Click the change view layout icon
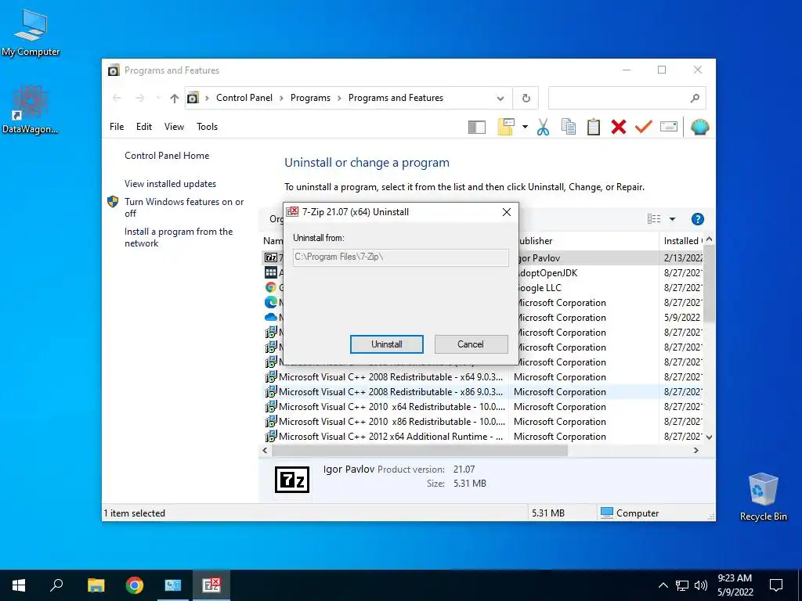The height and width of the screenshot is (601, 802). [654, 219]
